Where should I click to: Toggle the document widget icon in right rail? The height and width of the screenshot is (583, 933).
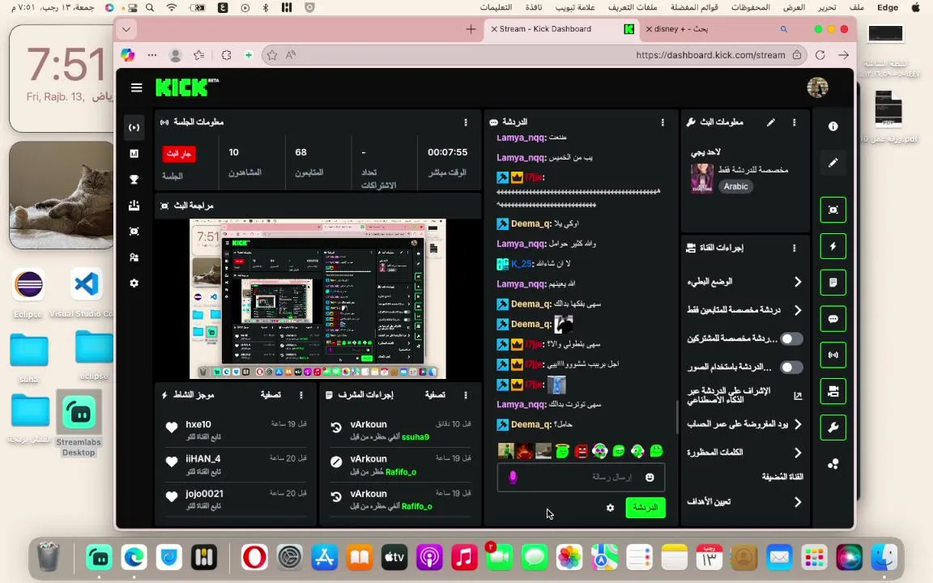[833, 283]
